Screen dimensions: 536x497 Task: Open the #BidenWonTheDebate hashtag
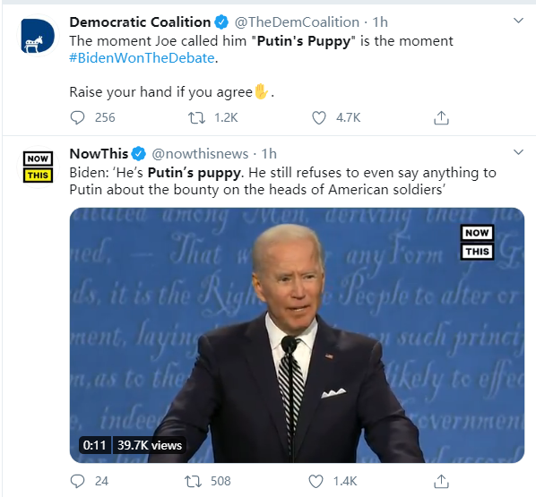(142, 58)
